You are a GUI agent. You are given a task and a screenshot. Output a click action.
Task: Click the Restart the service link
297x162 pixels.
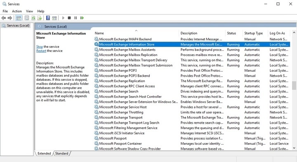41,51
